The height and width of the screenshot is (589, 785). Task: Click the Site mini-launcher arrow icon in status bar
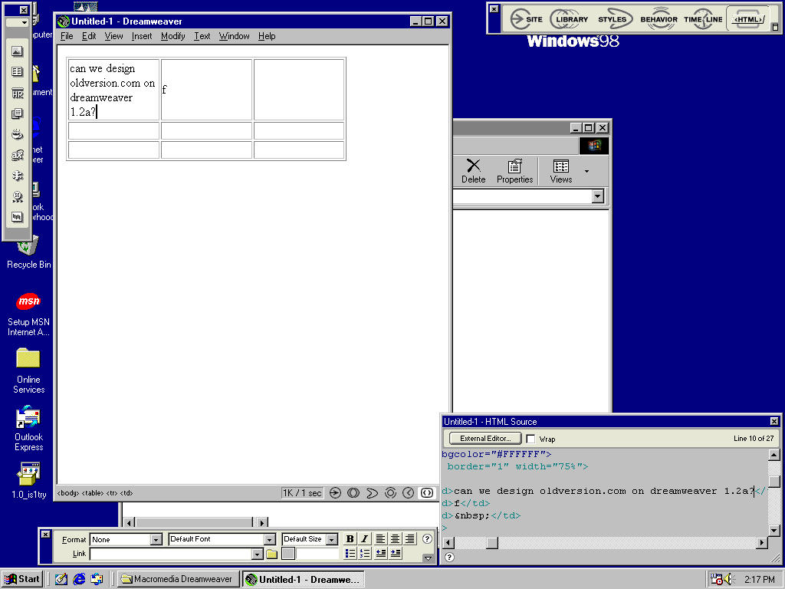click(x=336, y=493)
